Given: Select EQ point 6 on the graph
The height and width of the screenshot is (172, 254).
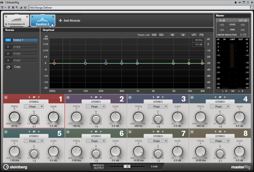Looking at the screenshot, I should click(173, 63).
